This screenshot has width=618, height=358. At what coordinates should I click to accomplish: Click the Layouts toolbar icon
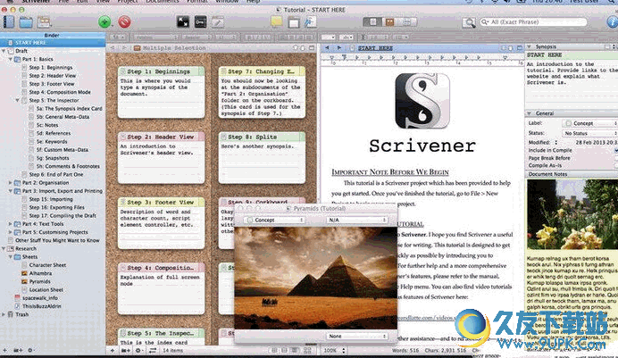coord(44,22)
